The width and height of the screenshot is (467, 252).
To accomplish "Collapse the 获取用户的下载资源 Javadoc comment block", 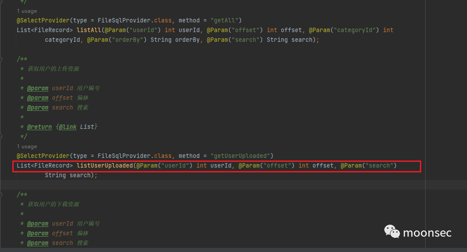I will point(1,194).
